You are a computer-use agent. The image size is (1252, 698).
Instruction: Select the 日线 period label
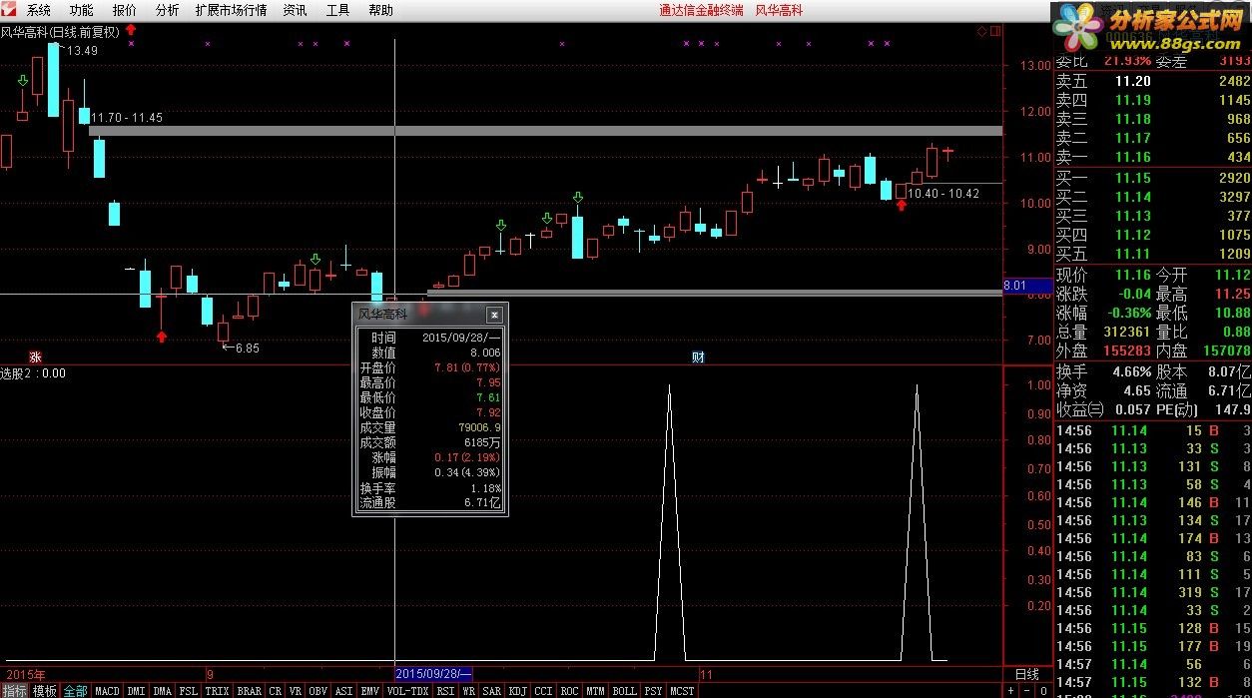(1026, 674)
